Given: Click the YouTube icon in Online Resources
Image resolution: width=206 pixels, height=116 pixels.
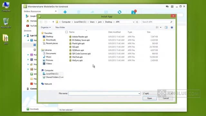Looking at the screenshot, I should (x=28, y=26).
